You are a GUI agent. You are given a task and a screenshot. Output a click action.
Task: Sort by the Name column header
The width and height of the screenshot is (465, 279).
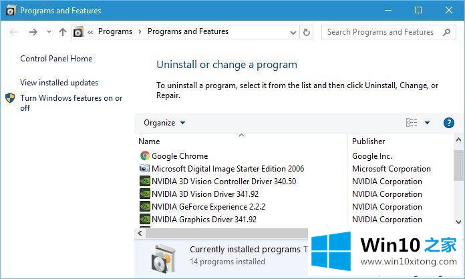[149, 142]
